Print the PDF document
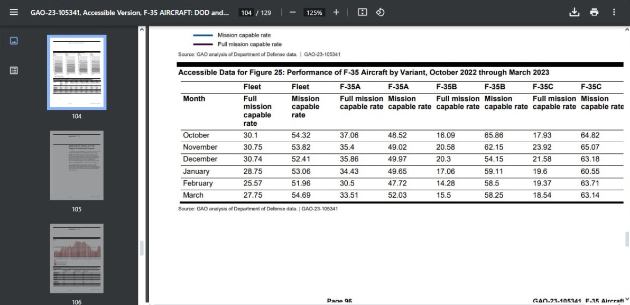This screenshot has width=630, height=305. 594,13
